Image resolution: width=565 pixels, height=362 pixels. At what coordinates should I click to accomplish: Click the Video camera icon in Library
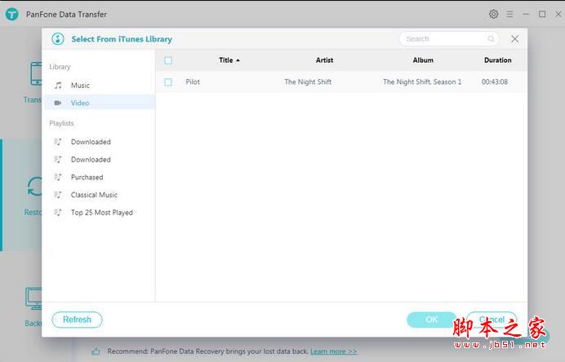(x=58, y=103)
